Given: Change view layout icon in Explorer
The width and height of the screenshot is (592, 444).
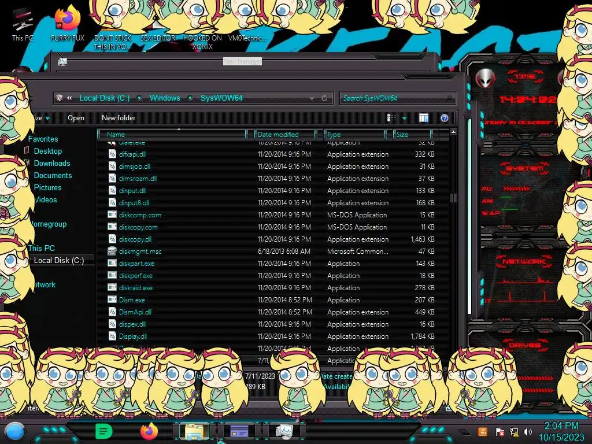Looking at the screenshot, I should pyautogui.click(x=391, y=118).
